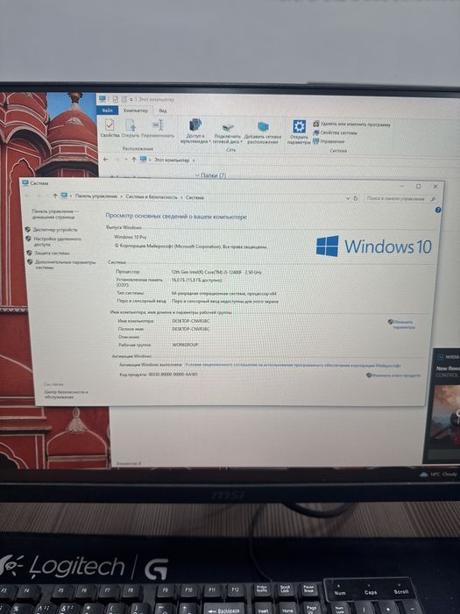The width and height of the screenshot is (460, 614).
Task: Open Control Panel home page link
Action: pyautogui.click(x=55, y=214)
